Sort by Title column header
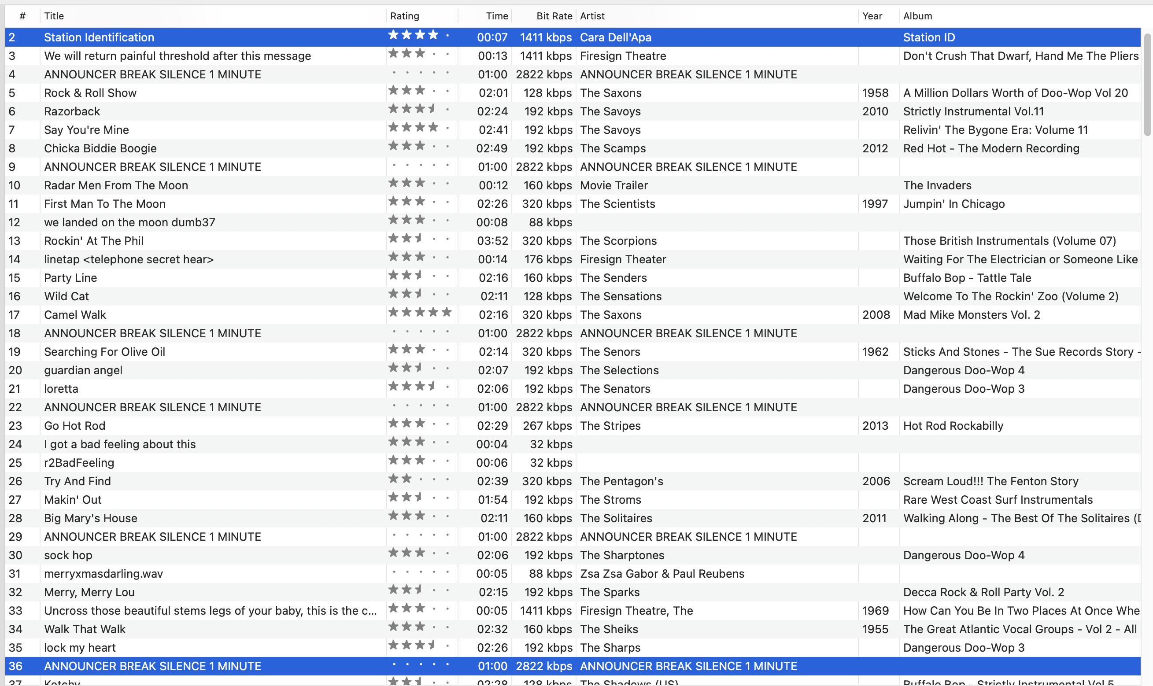The height and width of the screenshot is (686, 1153). tap(54, 16)
